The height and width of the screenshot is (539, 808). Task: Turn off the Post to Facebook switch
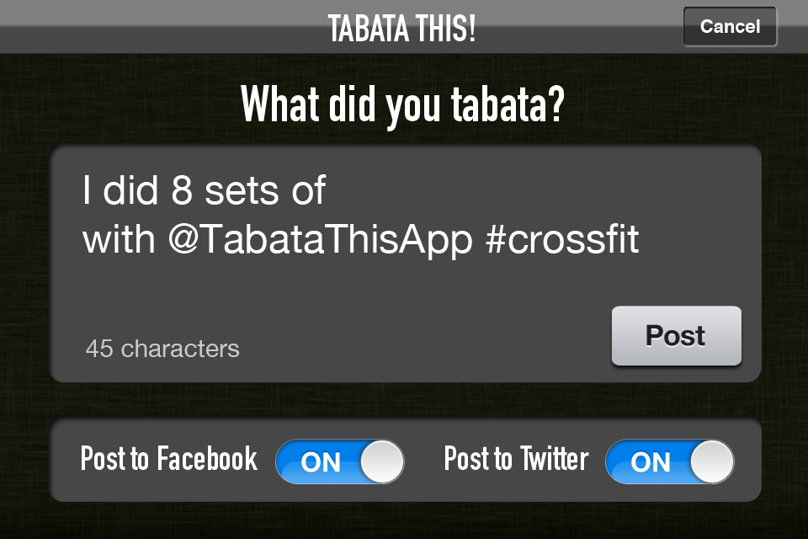[340, 462]
